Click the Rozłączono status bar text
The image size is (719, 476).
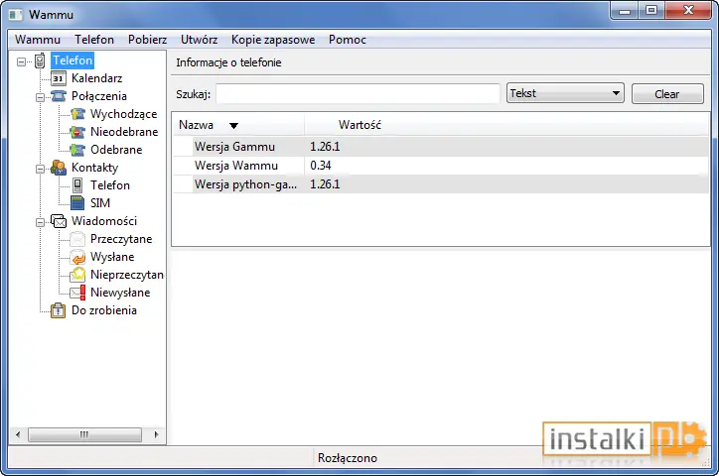click(x=348, y=458)
